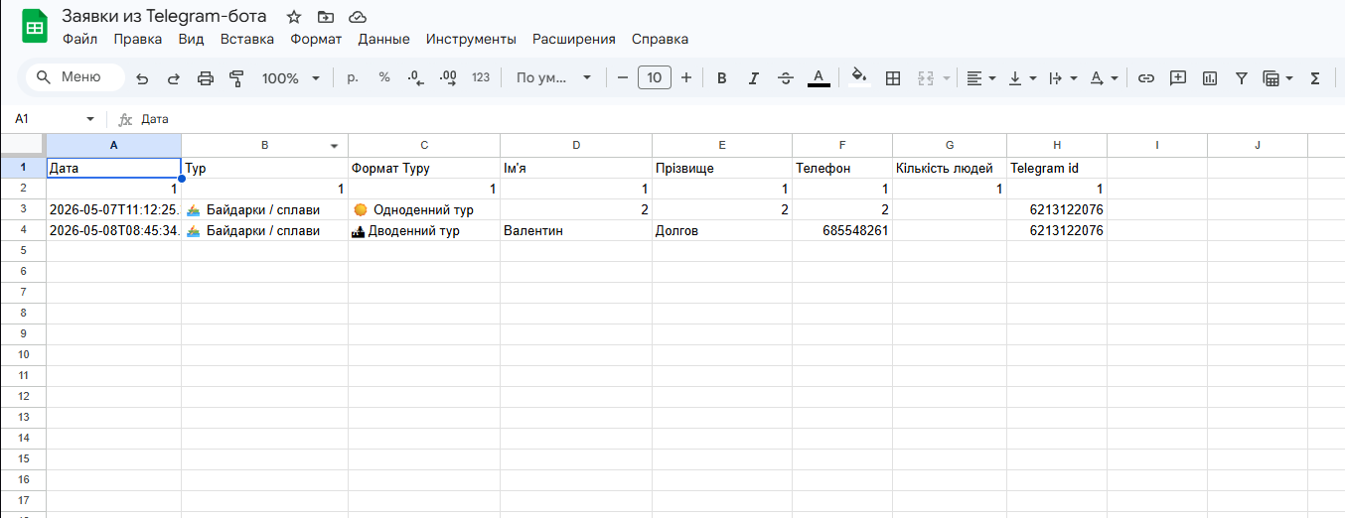This screenshot has width=1345, height=518.
Task: Click the Redo arrow in toolbar
Action: [x=173, y=78]
